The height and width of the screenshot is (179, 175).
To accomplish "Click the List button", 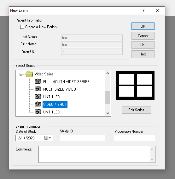I will coord(143,45).
